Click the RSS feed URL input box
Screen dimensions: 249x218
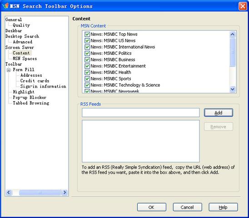pyautogui.click(x=141, y=113)
